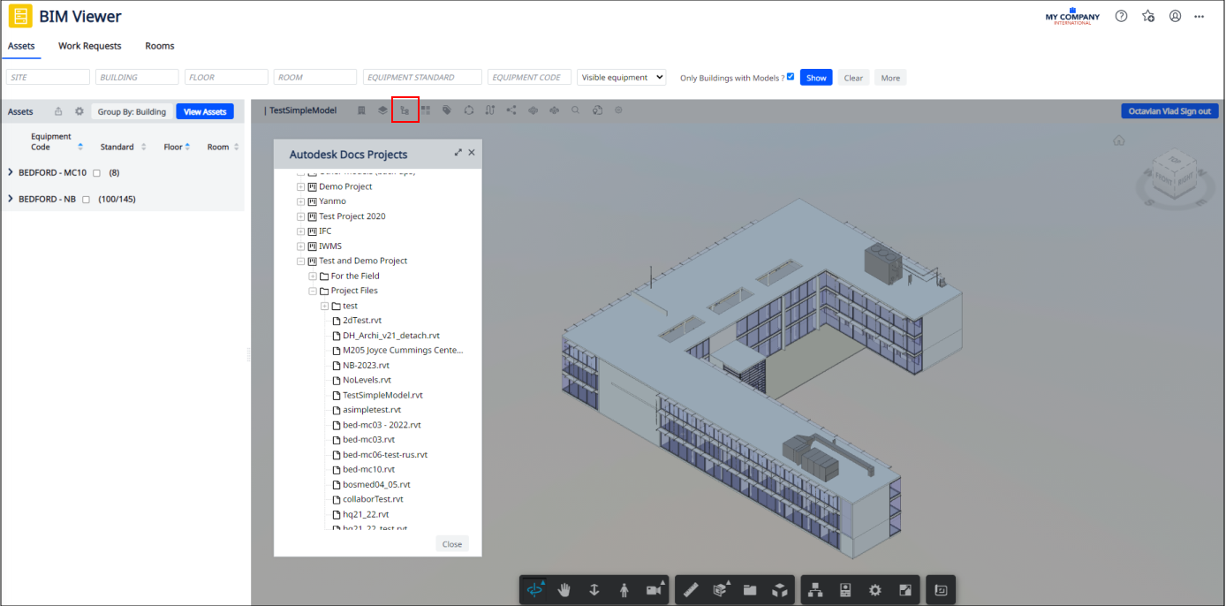The image size is (1226, 606).
Task: Add page to favorites star icon
Action: pyautogui.click(x=1148, y=16)
